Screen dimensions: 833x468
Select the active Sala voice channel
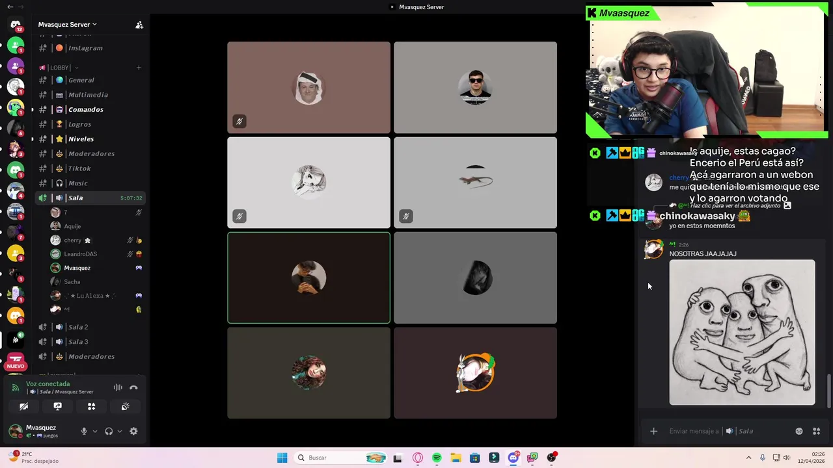(x=90, y=198)
